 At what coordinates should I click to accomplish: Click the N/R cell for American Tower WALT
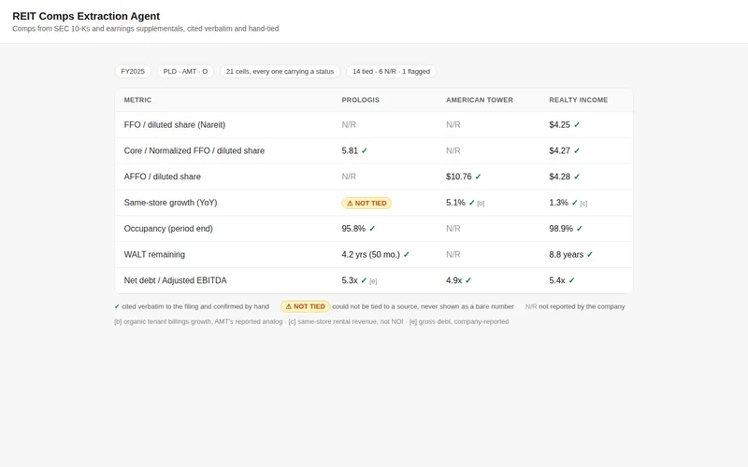453,254
